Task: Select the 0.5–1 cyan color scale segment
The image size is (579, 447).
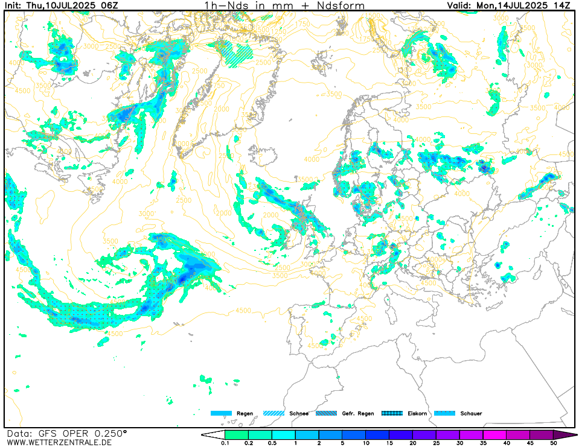Action: (x=284, y=435)
